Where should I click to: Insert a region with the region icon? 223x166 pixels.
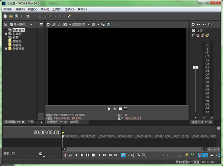click(x=193, y=155)
